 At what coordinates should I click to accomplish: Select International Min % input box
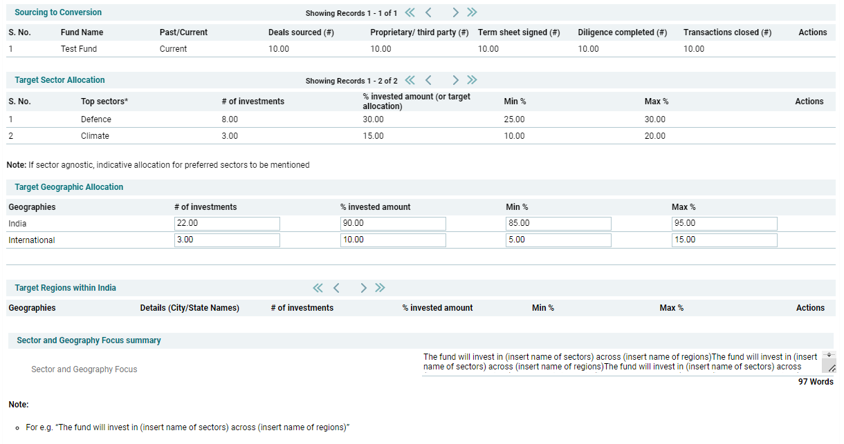558,240
